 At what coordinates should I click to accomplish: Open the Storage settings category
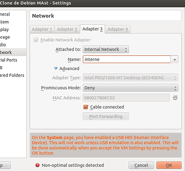(13, 37)
